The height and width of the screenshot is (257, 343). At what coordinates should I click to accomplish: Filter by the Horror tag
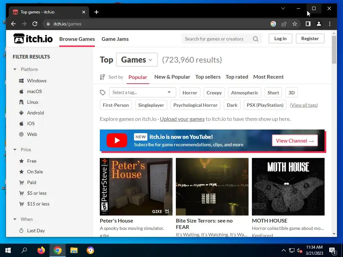[x=190, y=93]
